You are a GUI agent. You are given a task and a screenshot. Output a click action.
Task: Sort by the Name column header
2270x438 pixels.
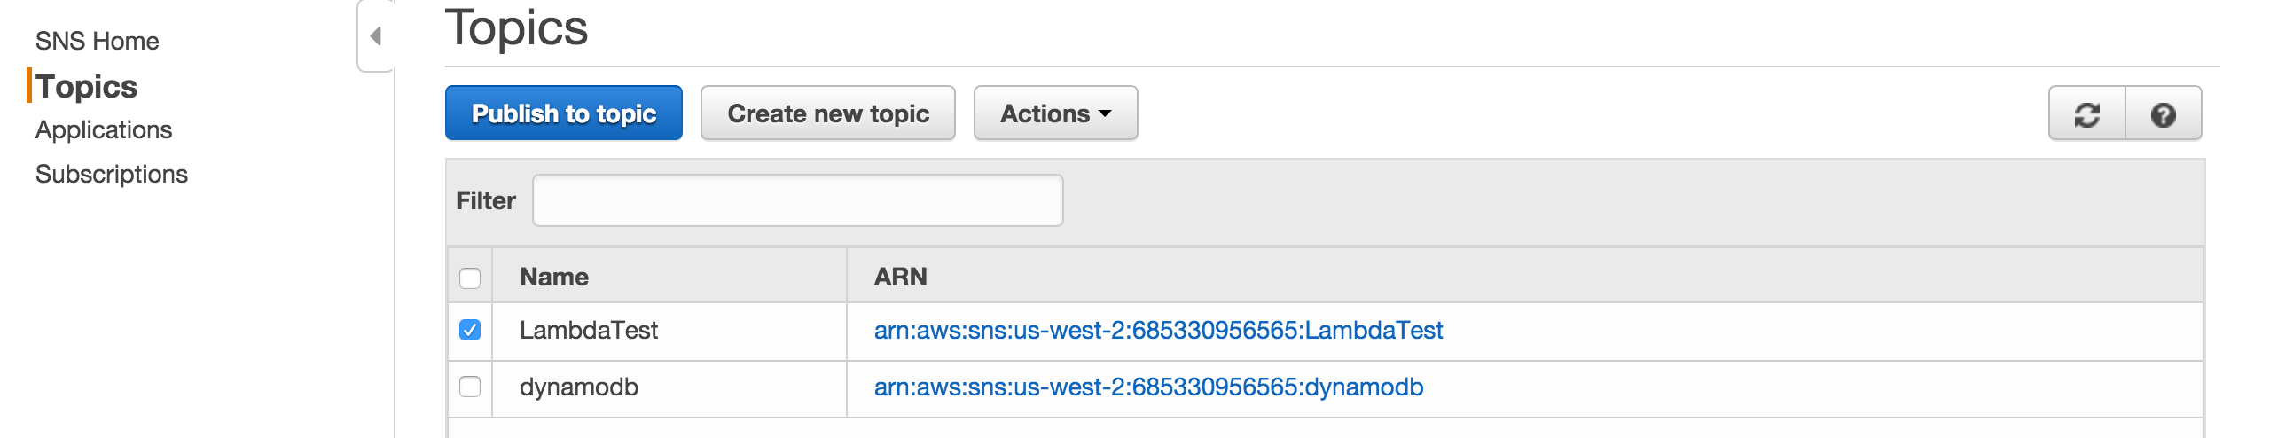(554, 278)
